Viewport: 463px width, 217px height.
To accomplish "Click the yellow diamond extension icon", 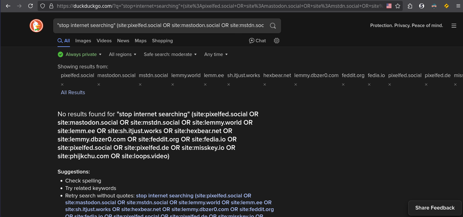I will click(x=447, y=6).
